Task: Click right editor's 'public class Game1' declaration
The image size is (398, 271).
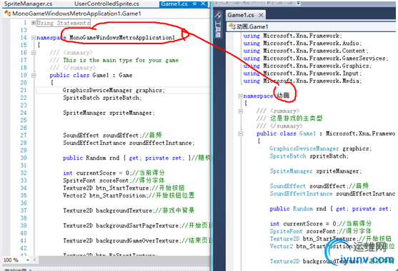Action: (286, 133)
